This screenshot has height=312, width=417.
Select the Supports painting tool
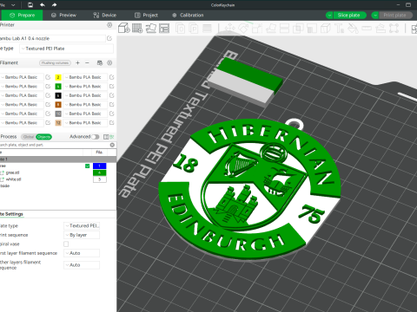312,29
